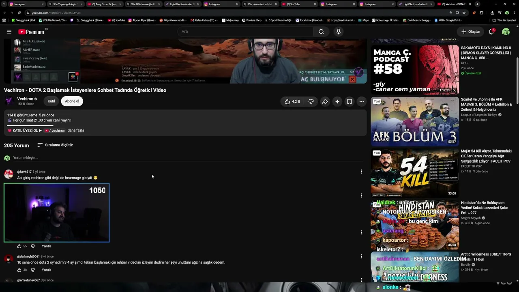Reload the page with the refresh icon

pos(19,13)
